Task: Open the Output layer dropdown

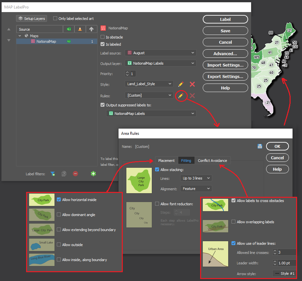Action: pos(161,63)
